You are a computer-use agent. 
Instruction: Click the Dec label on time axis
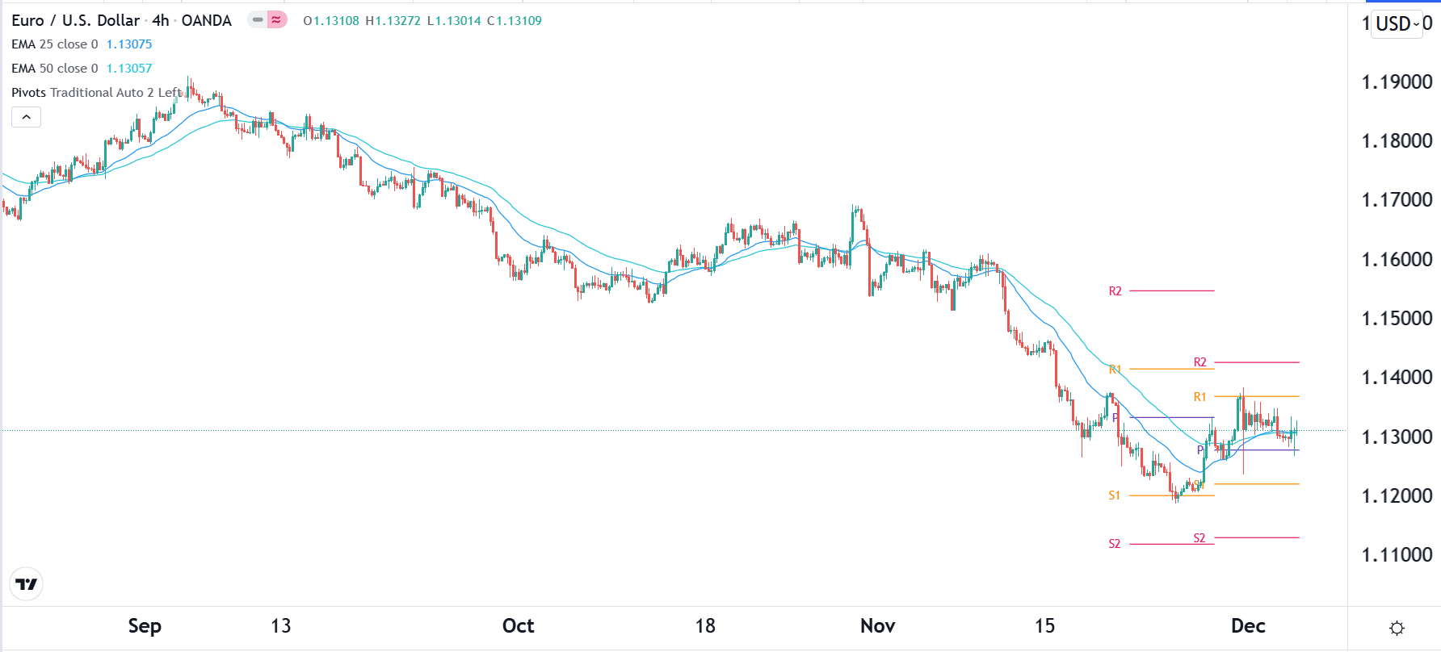(1247, 626)
